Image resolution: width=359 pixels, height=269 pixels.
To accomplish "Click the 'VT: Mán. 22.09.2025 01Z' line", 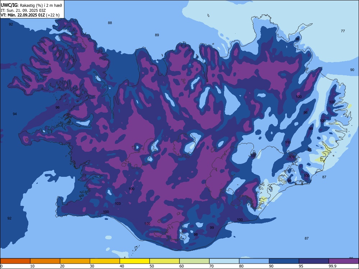I will [23, 15].
